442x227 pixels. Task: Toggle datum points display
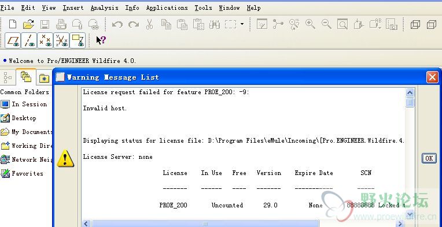tap(45, 40)
